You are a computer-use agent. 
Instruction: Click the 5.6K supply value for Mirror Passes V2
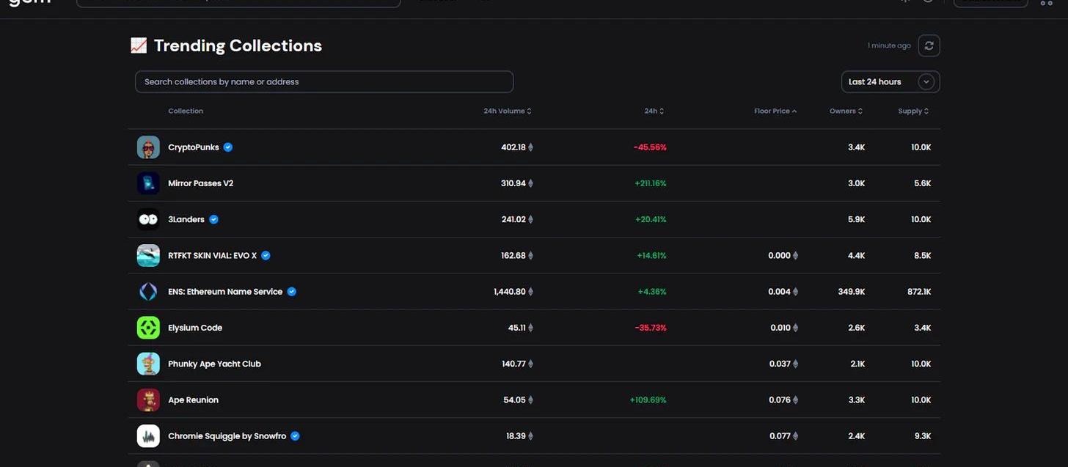(x=923, y=183)
